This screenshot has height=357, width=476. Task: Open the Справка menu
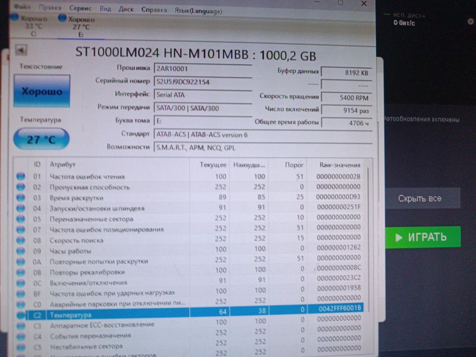[x=154, y=10]
